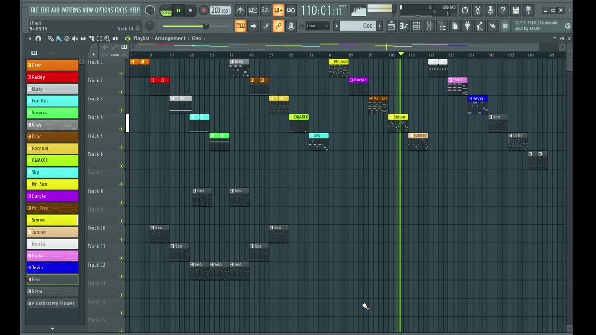
Task: Select the Fun Bot pattern in picker
Action: click(x=52, y=100)
